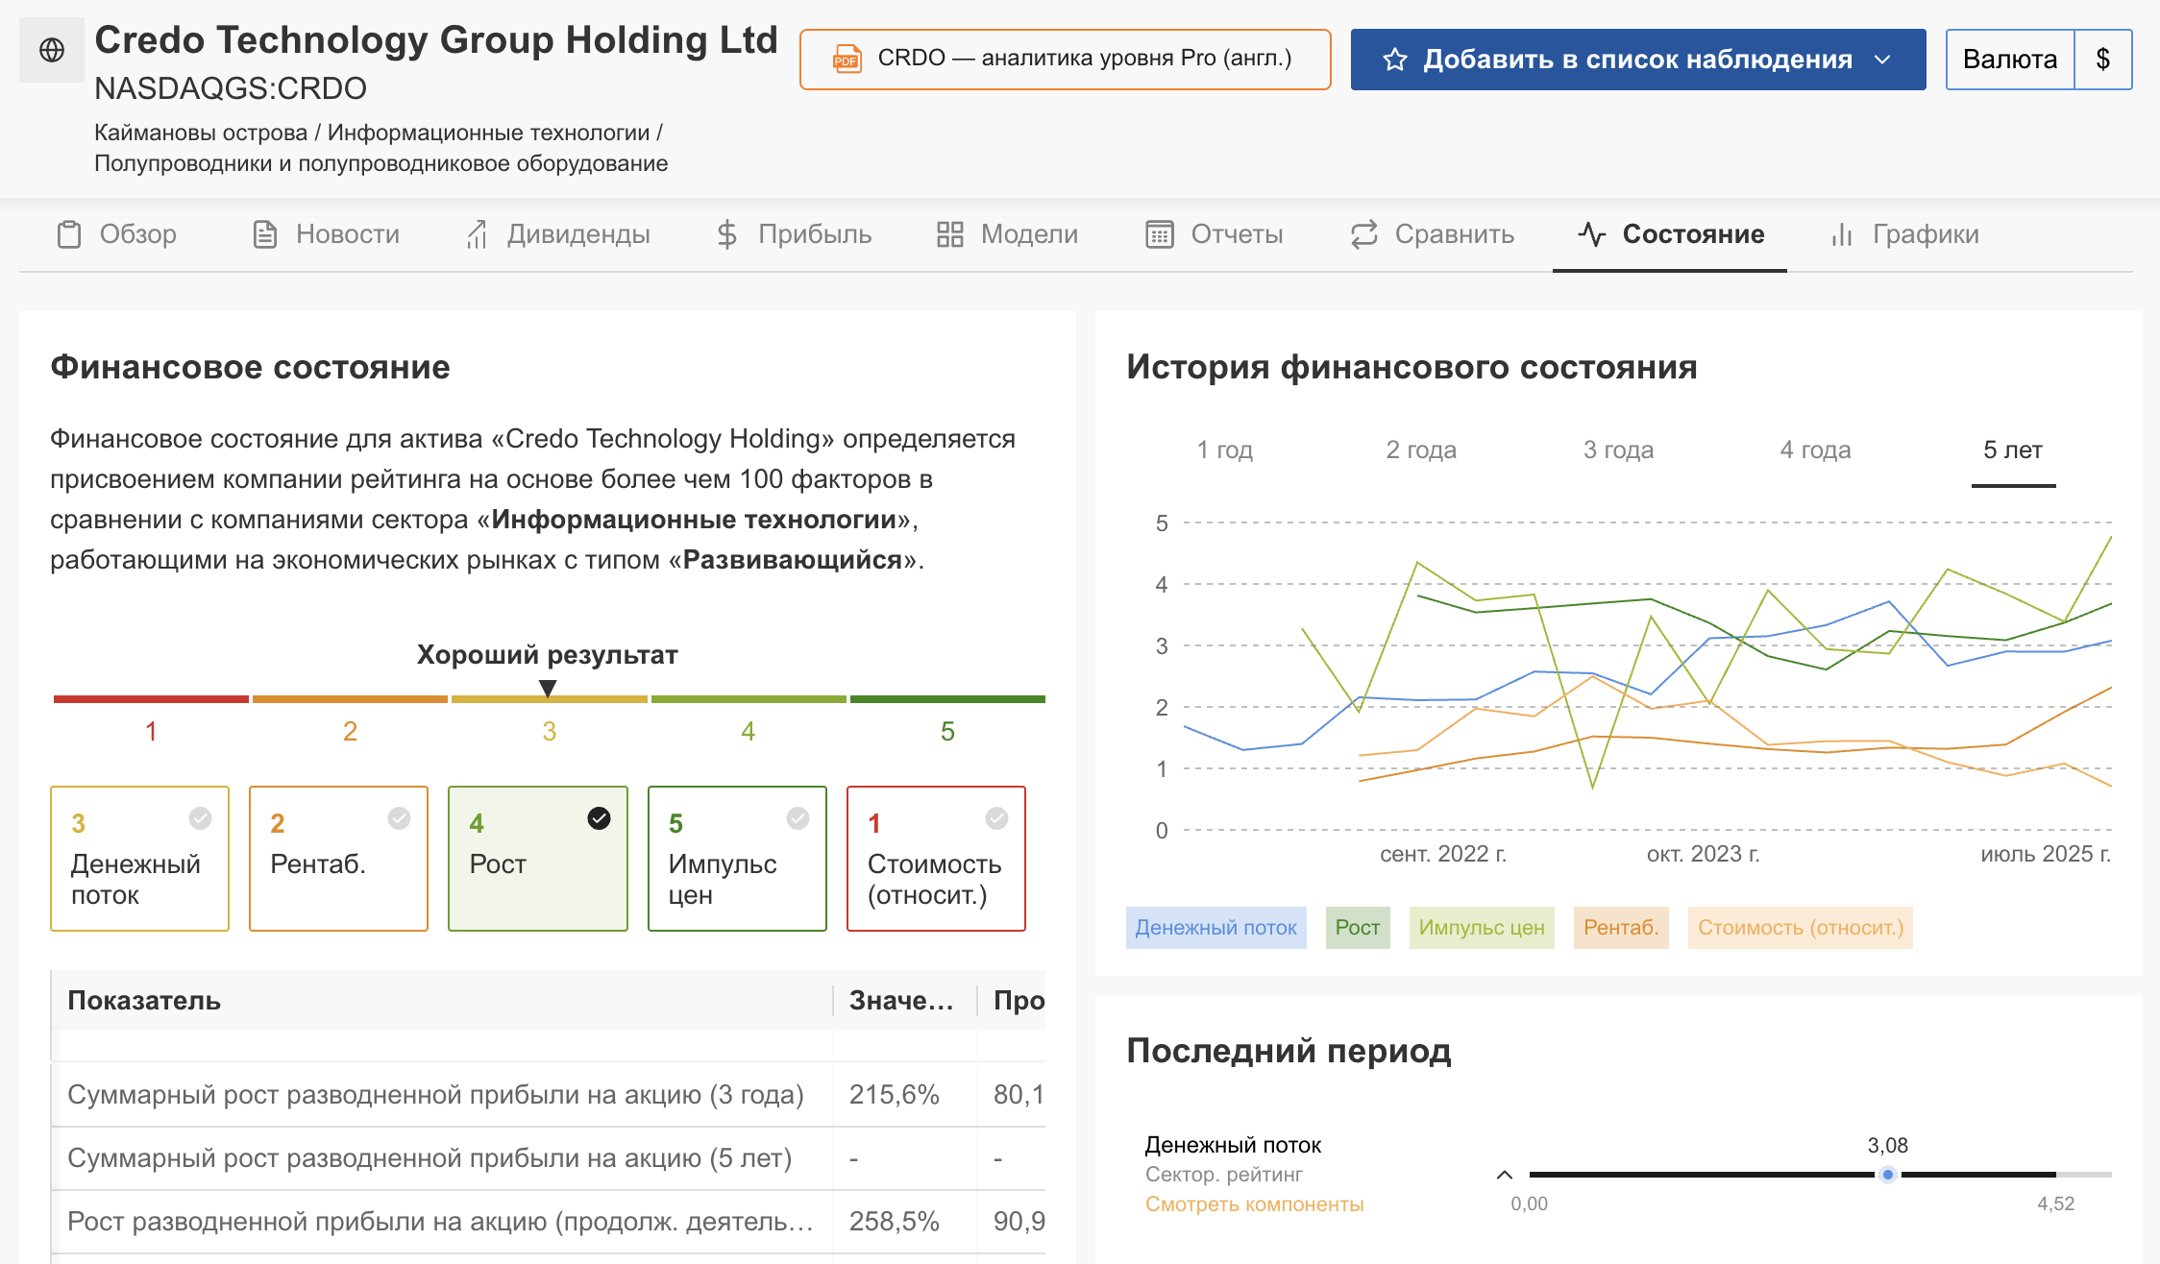Toggle the Стоимость (относит.) card checkmark
2160x1264 pixels.
click(x=996, y=818)
